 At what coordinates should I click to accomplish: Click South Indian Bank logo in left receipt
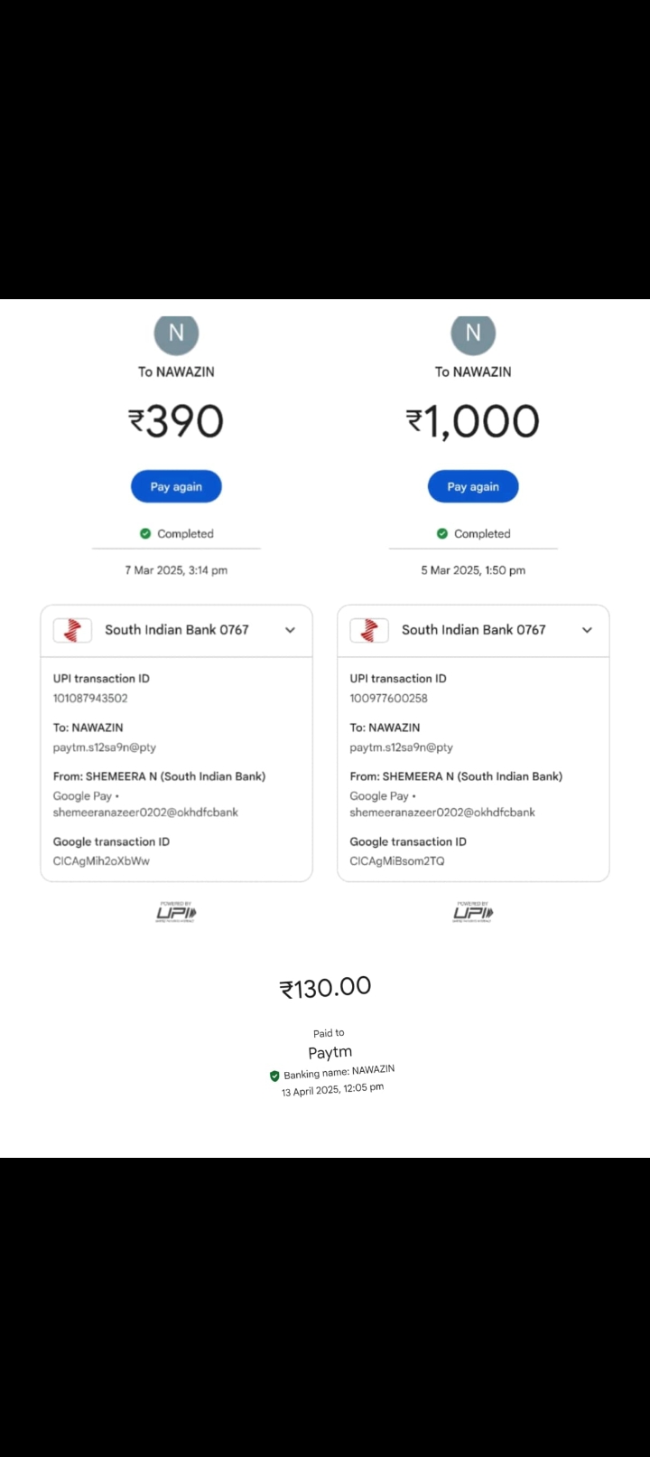(x=73, y=630)
